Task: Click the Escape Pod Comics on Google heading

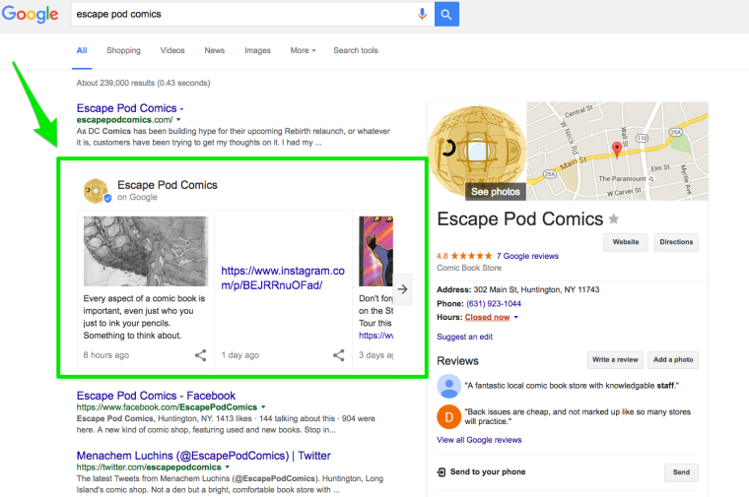Action: [x=168, y=190]
